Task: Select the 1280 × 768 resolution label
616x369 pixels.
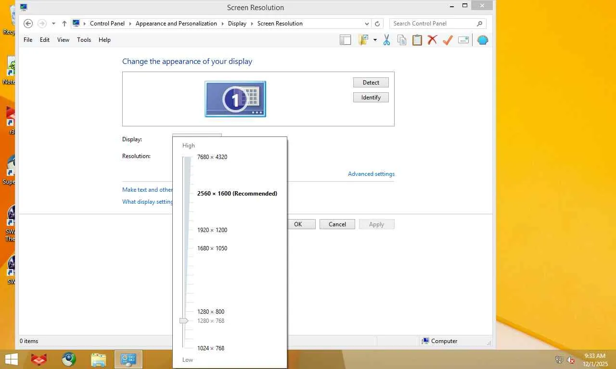Action: 211,321
